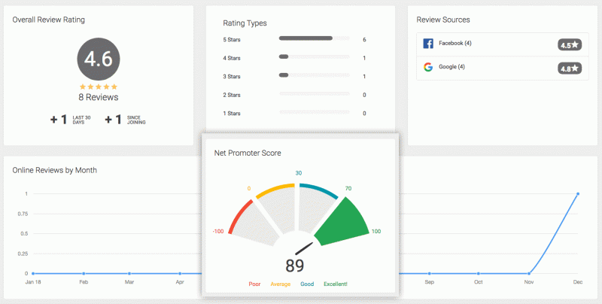Image resolution: width=602 pixels, height=304 pixels.
Task: Click the Jan 18 data point
Action: (33, 274)
